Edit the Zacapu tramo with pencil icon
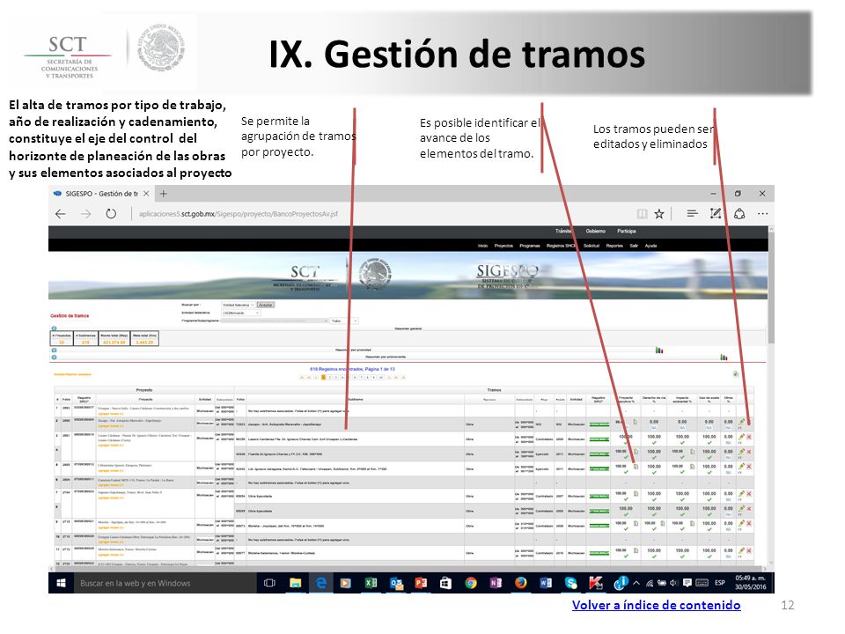Screen dimensions: 845x634 742,422
